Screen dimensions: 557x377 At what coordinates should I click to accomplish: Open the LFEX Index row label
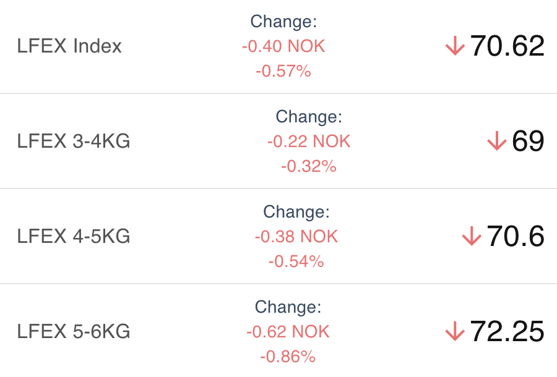tap(69, 46)
